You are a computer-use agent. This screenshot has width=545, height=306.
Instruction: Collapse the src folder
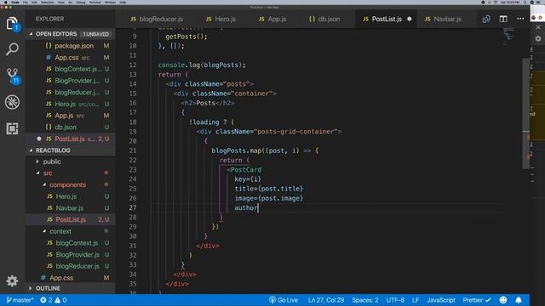71,173
